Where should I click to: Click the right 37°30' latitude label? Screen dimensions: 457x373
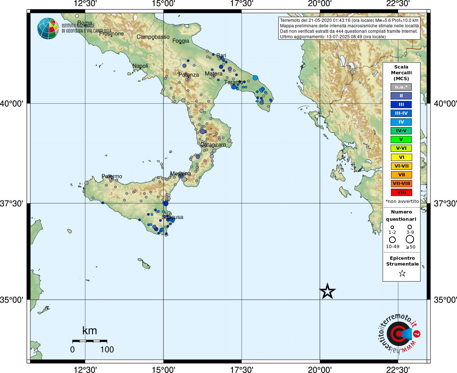pyautogui.click(x=445, y=203)
